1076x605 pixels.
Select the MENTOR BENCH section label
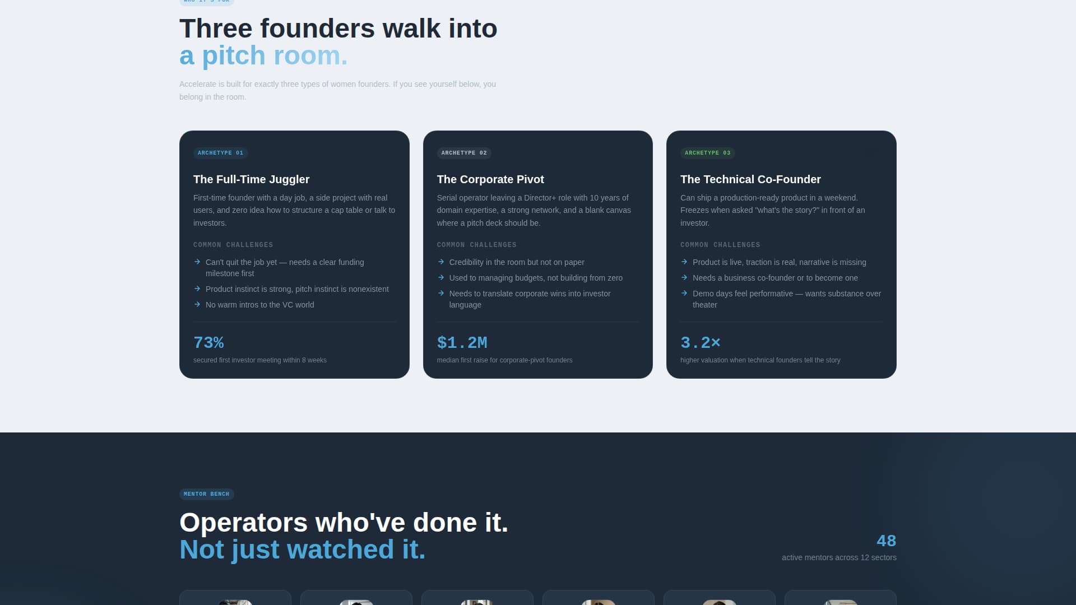pos(207,494)
